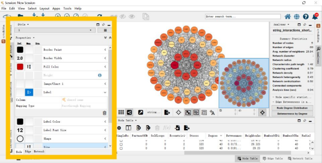The width and height of the screenshot is (322, 163).
Task: Toggle the Fill Color mapping cell
Action: pyautogui.click(x=29, y=67)
